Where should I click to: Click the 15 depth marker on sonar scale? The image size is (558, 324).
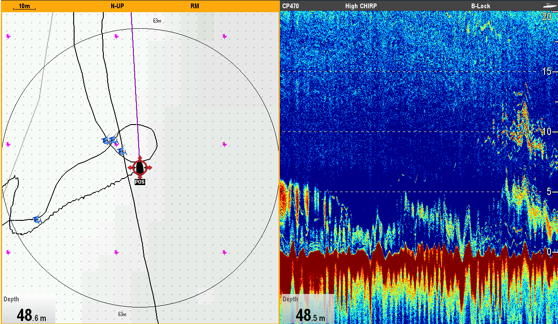tap(546, 71)
